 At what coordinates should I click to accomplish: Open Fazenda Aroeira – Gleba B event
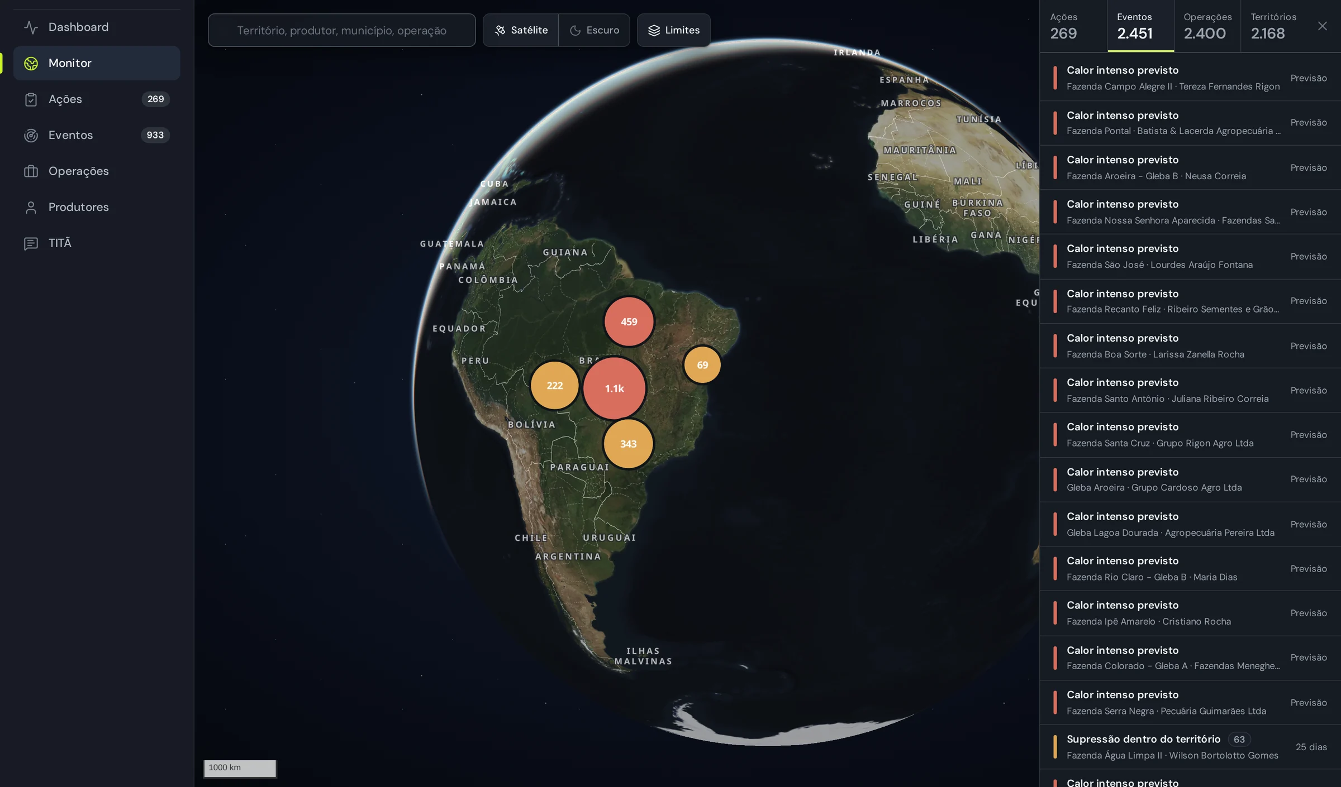point(1190,167)
